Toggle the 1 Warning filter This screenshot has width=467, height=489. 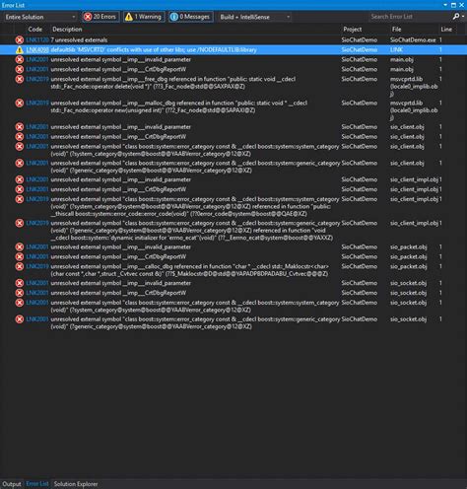pos(144,17)
